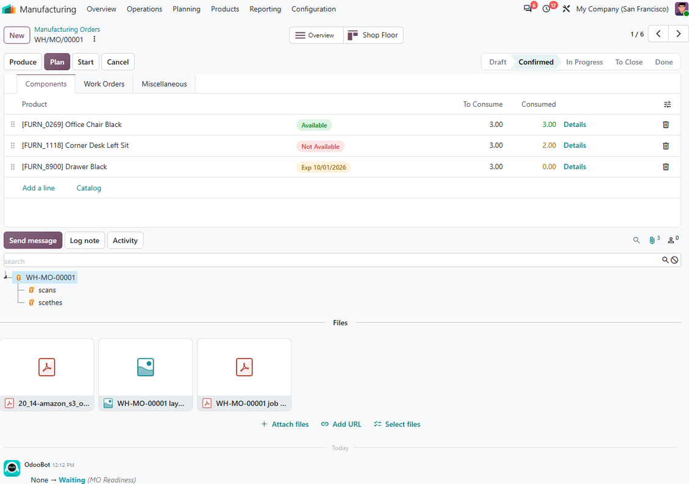Follow the Manufacturing Orders breadcrumb
This screenshot has width=689, height=484.
pos(67,29)
